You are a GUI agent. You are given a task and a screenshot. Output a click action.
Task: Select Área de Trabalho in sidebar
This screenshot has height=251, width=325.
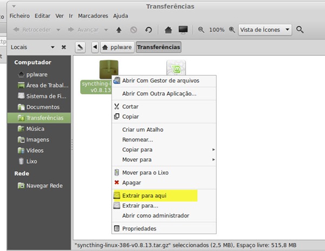[39, 85]
